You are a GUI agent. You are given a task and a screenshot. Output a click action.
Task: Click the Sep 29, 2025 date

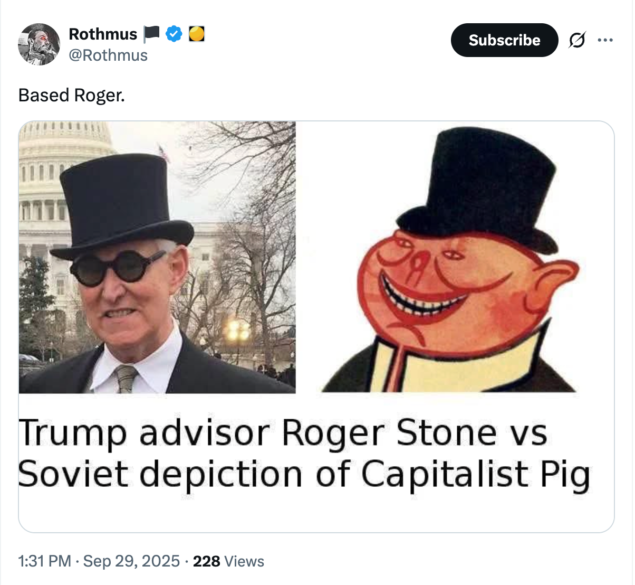click(x=131, y=561)
